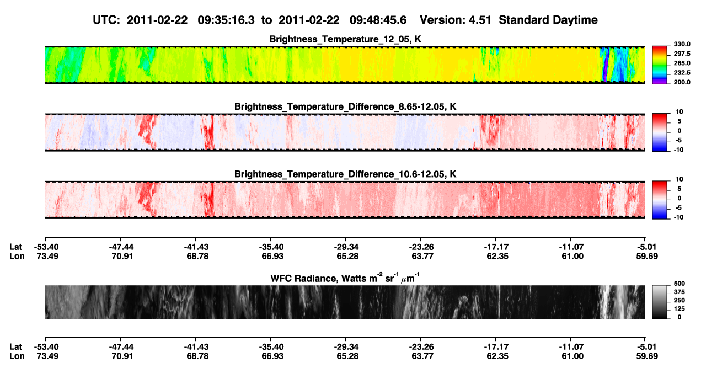The height and width of the screenshot is (368, 717).
Task: Click longitude '65.28' under the 10.6-12.05 panel
Action: tap(345, 257)
